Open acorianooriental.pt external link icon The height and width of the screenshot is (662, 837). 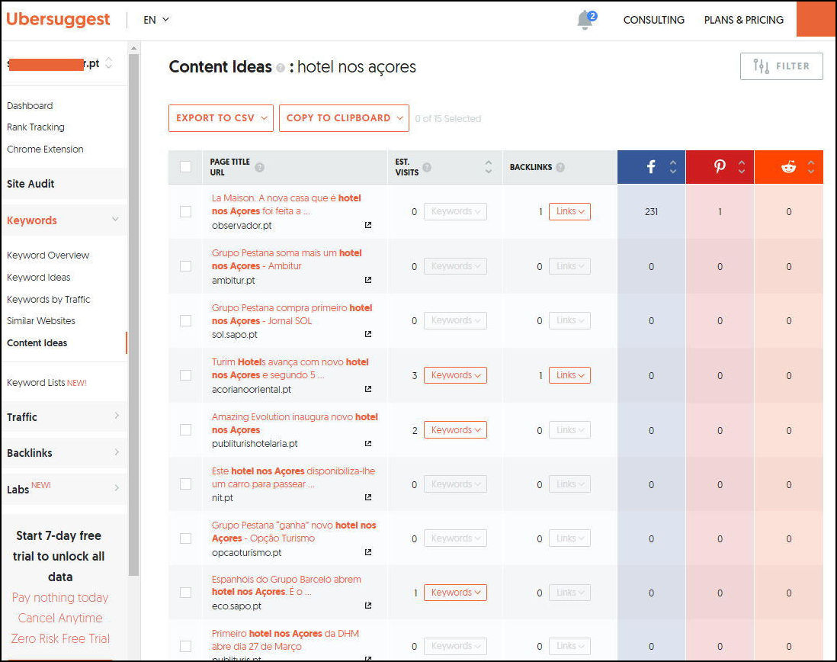click(367, 389)
